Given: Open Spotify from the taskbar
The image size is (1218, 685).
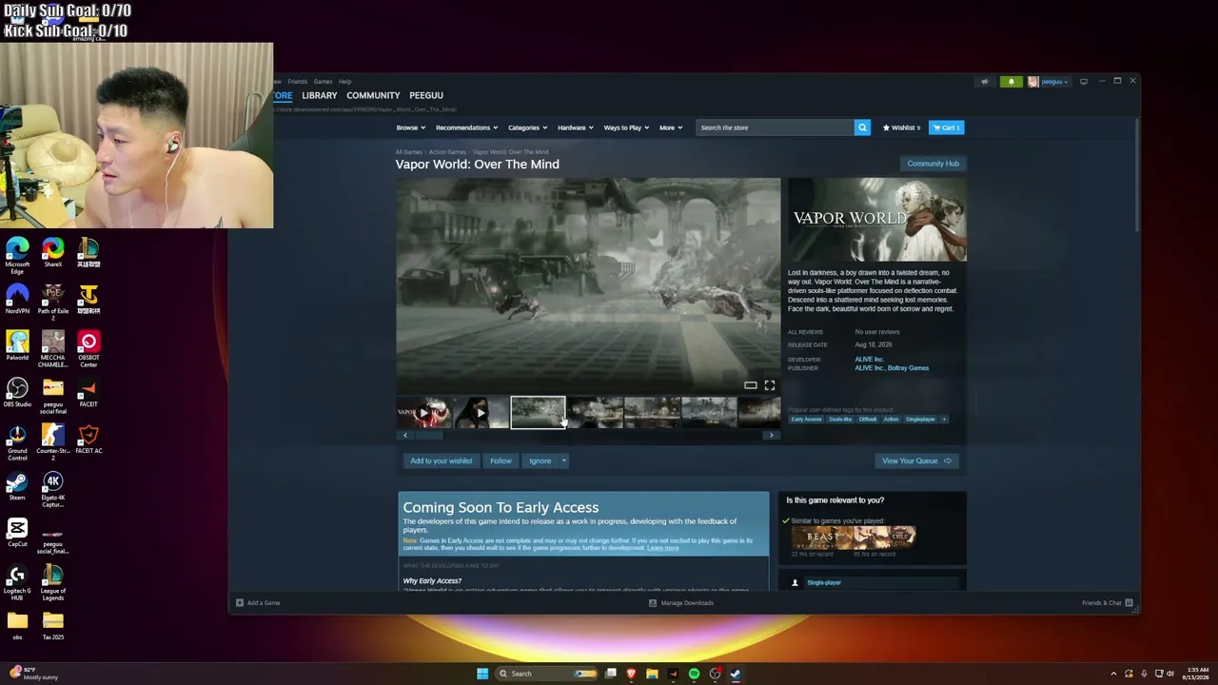Looking at the screenshot, I should click(x=694, y=674).
